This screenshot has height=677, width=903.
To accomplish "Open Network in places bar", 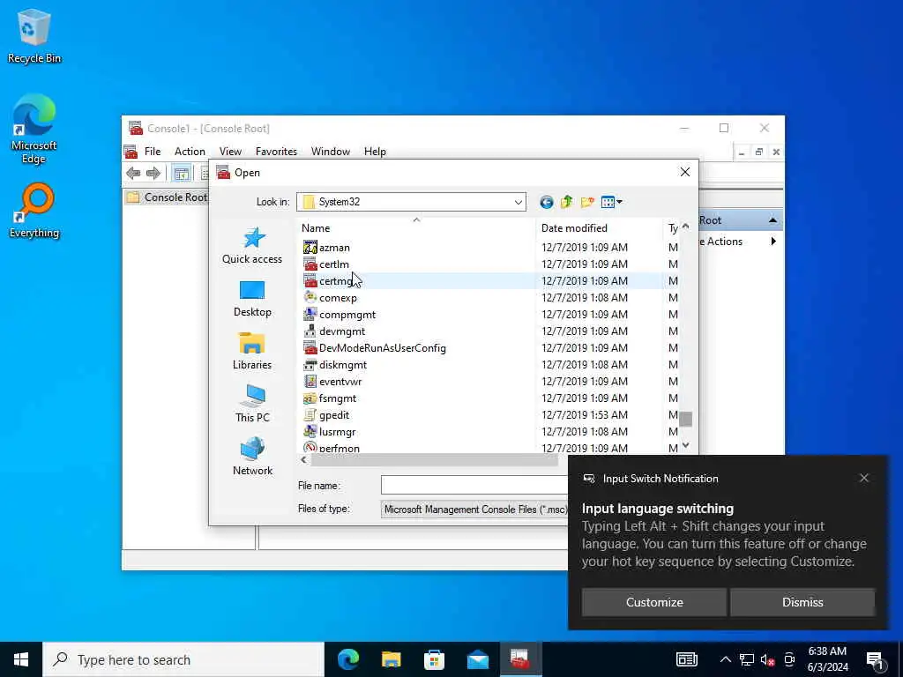I will click(x=252, y=457).
